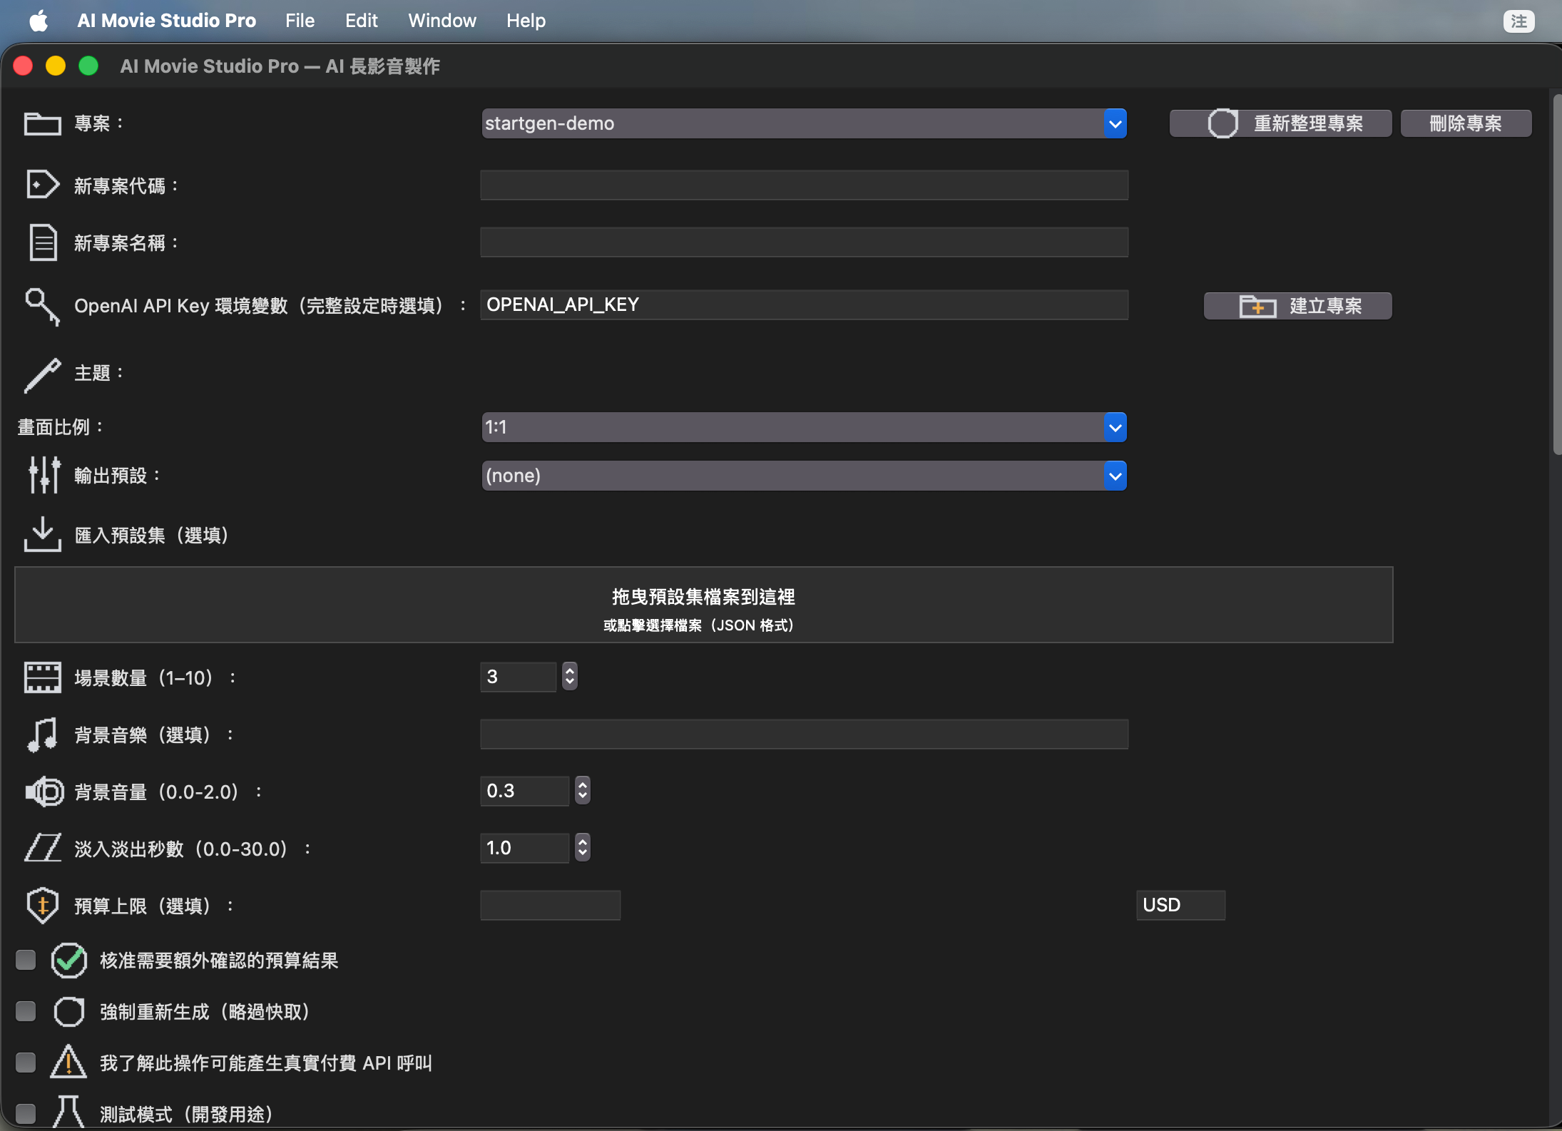The width and height of the screenshot is (1562, 1131).
Task: Click the refresh icon beside 強制重新生成
Action: coord(69,1012)
